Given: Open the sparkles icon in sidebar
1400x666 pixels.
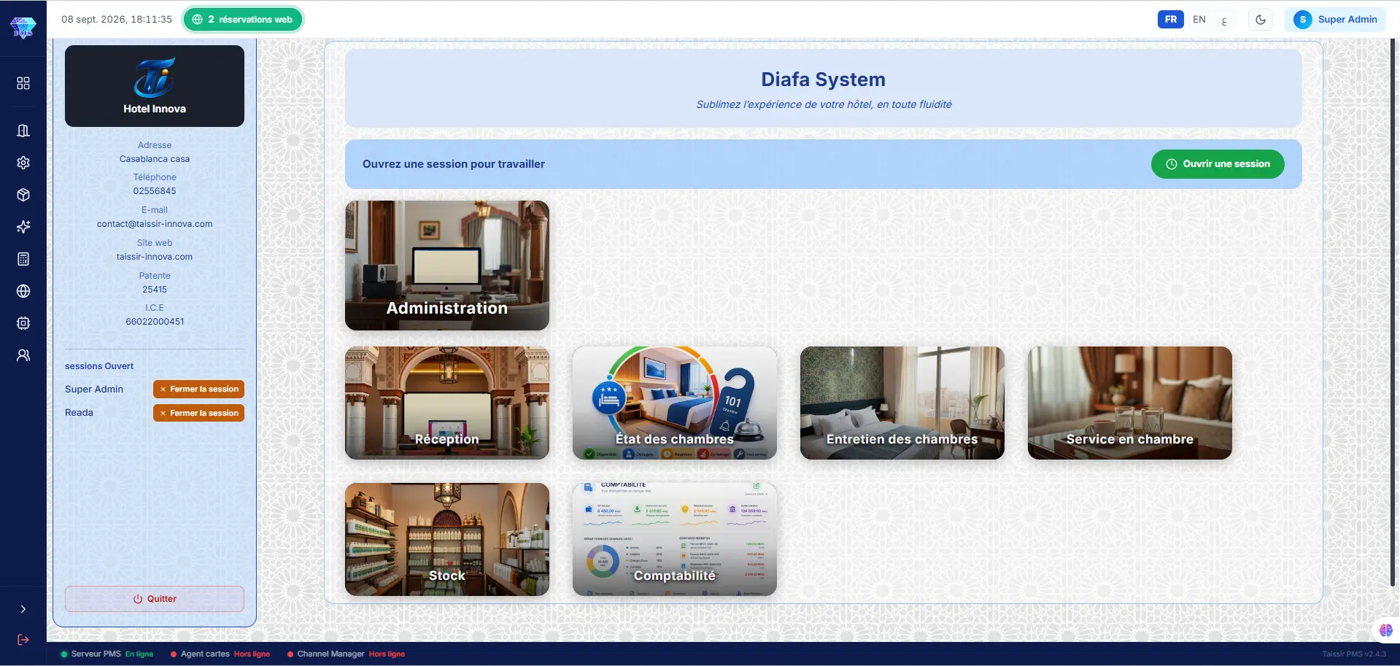Looking at the screenshot, I should [x=23, y=227].
